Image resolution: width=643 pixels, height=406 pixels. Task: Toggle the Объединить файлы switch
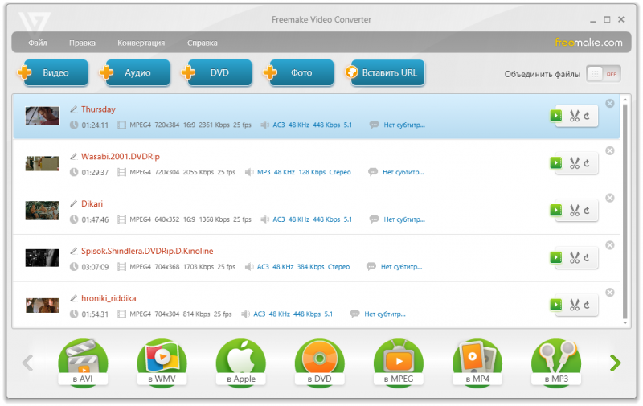pos(604,74)
